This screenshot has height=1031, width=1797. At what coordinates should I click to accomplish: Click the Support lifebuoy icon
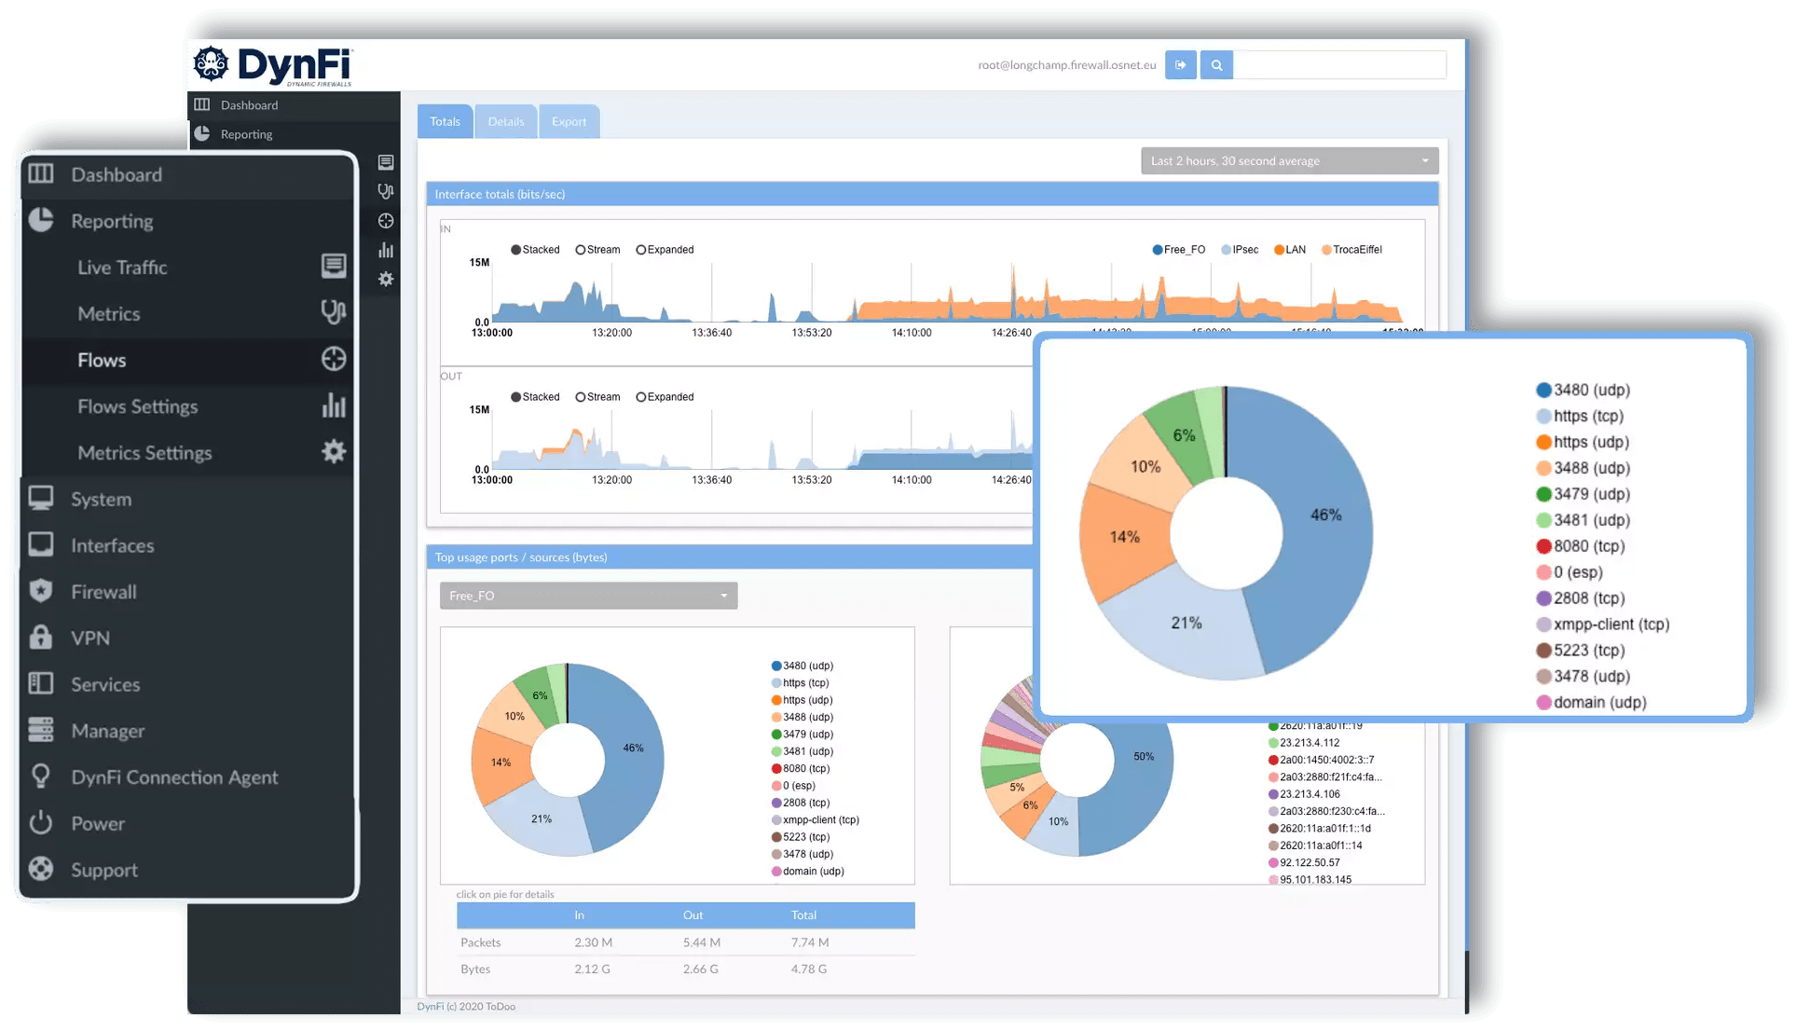41,871
